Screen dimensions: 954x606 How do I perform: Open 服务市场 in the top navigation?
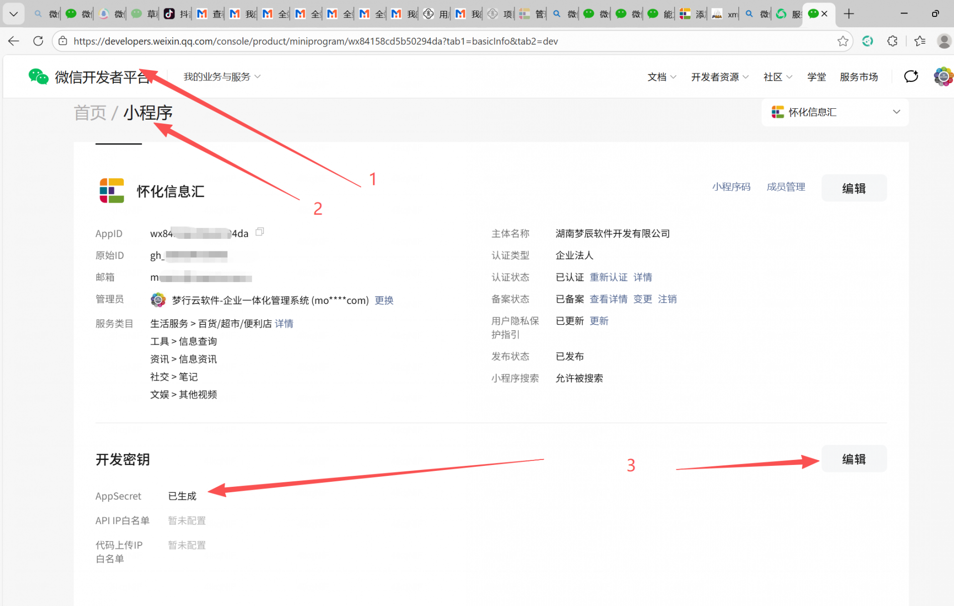click(859, 77)
